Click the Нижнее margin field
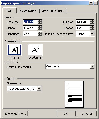The image size is (99, 119). [83, 22]
